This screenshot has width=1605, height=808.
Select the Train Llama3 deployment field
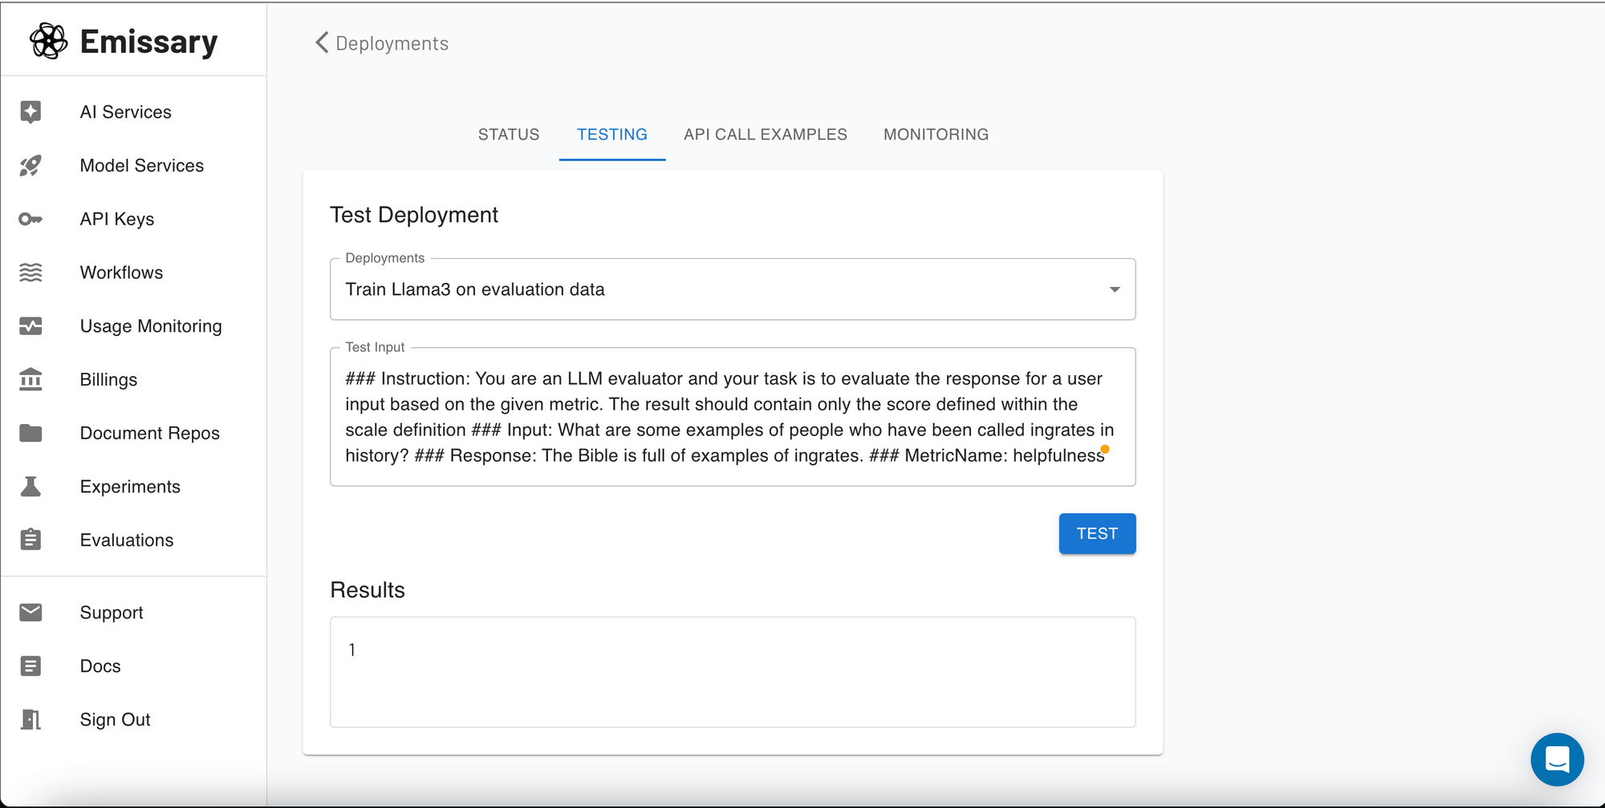coord(733,289)
